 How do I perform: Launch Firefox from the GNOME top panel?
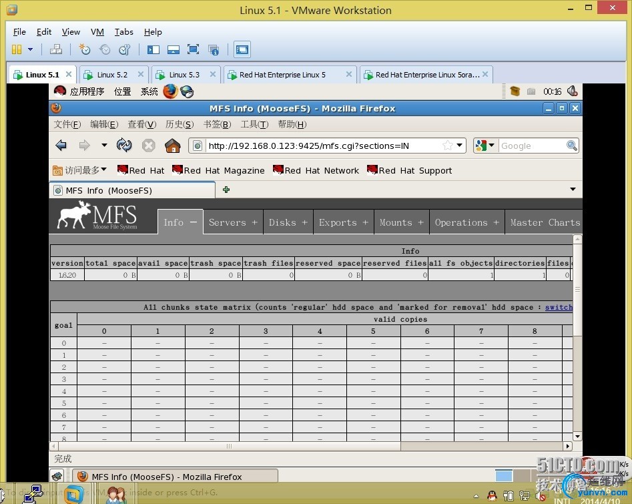pos(170,91)
